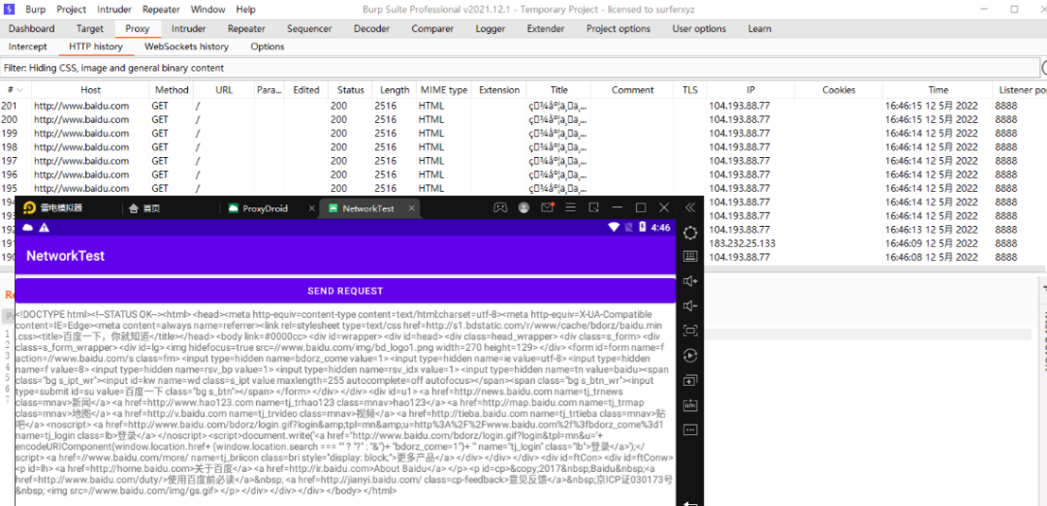Click the history filter bar
The width and height of the screenshot is (1047, 506).
(x=521, y=68)
